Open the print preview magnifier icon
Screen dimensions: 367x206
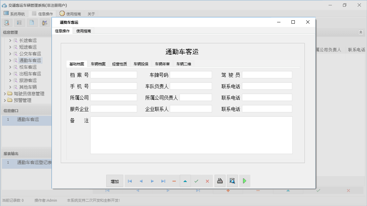pyautogui.click(x=232, y=181)
